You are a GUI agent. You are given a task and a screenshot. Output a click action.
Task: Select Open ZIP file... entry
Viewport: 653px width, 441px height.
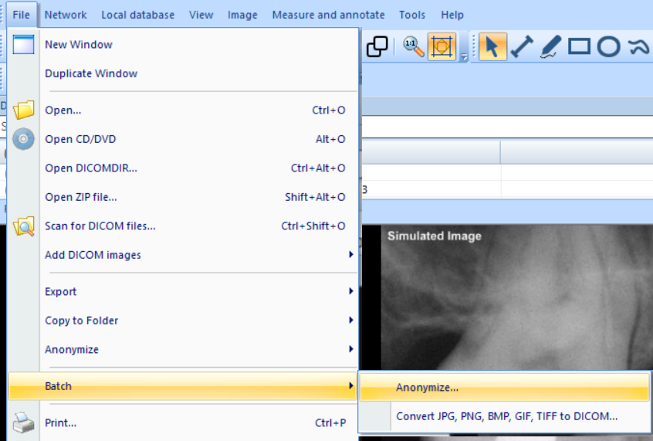tap(183, 197)
